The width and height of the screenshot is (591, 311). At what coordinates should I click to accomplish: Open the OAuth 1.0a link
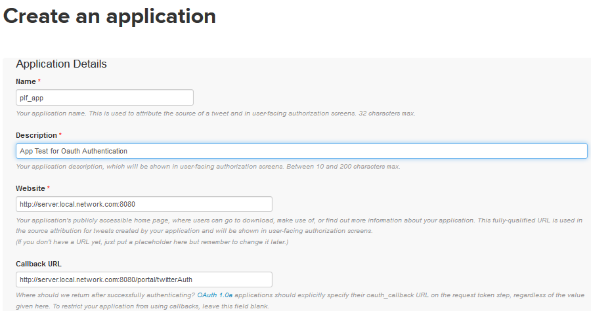tap(215, 295)
